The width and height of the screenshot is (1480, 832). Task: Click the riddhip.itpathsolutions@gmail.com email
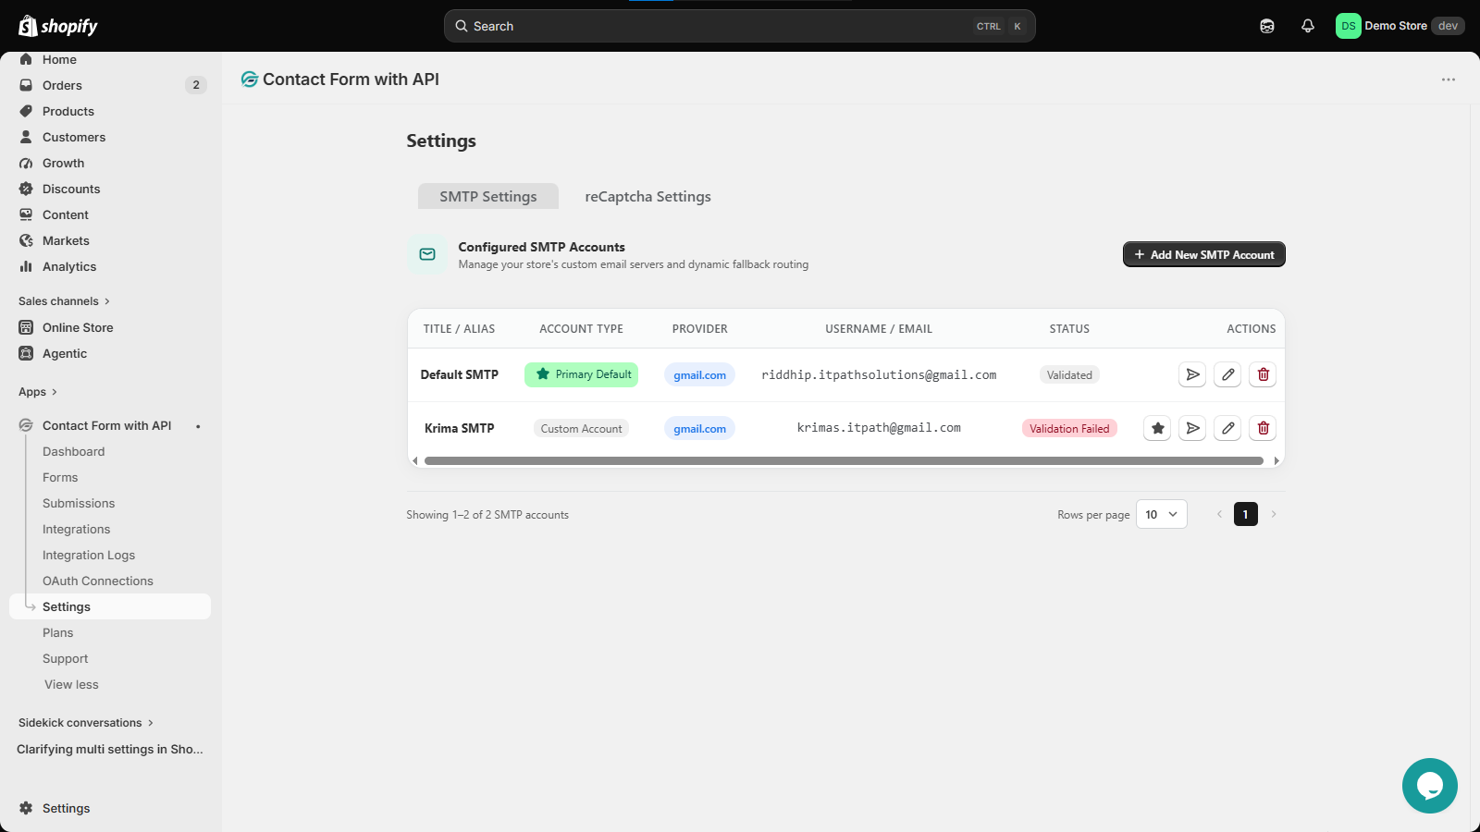[879, 374]
